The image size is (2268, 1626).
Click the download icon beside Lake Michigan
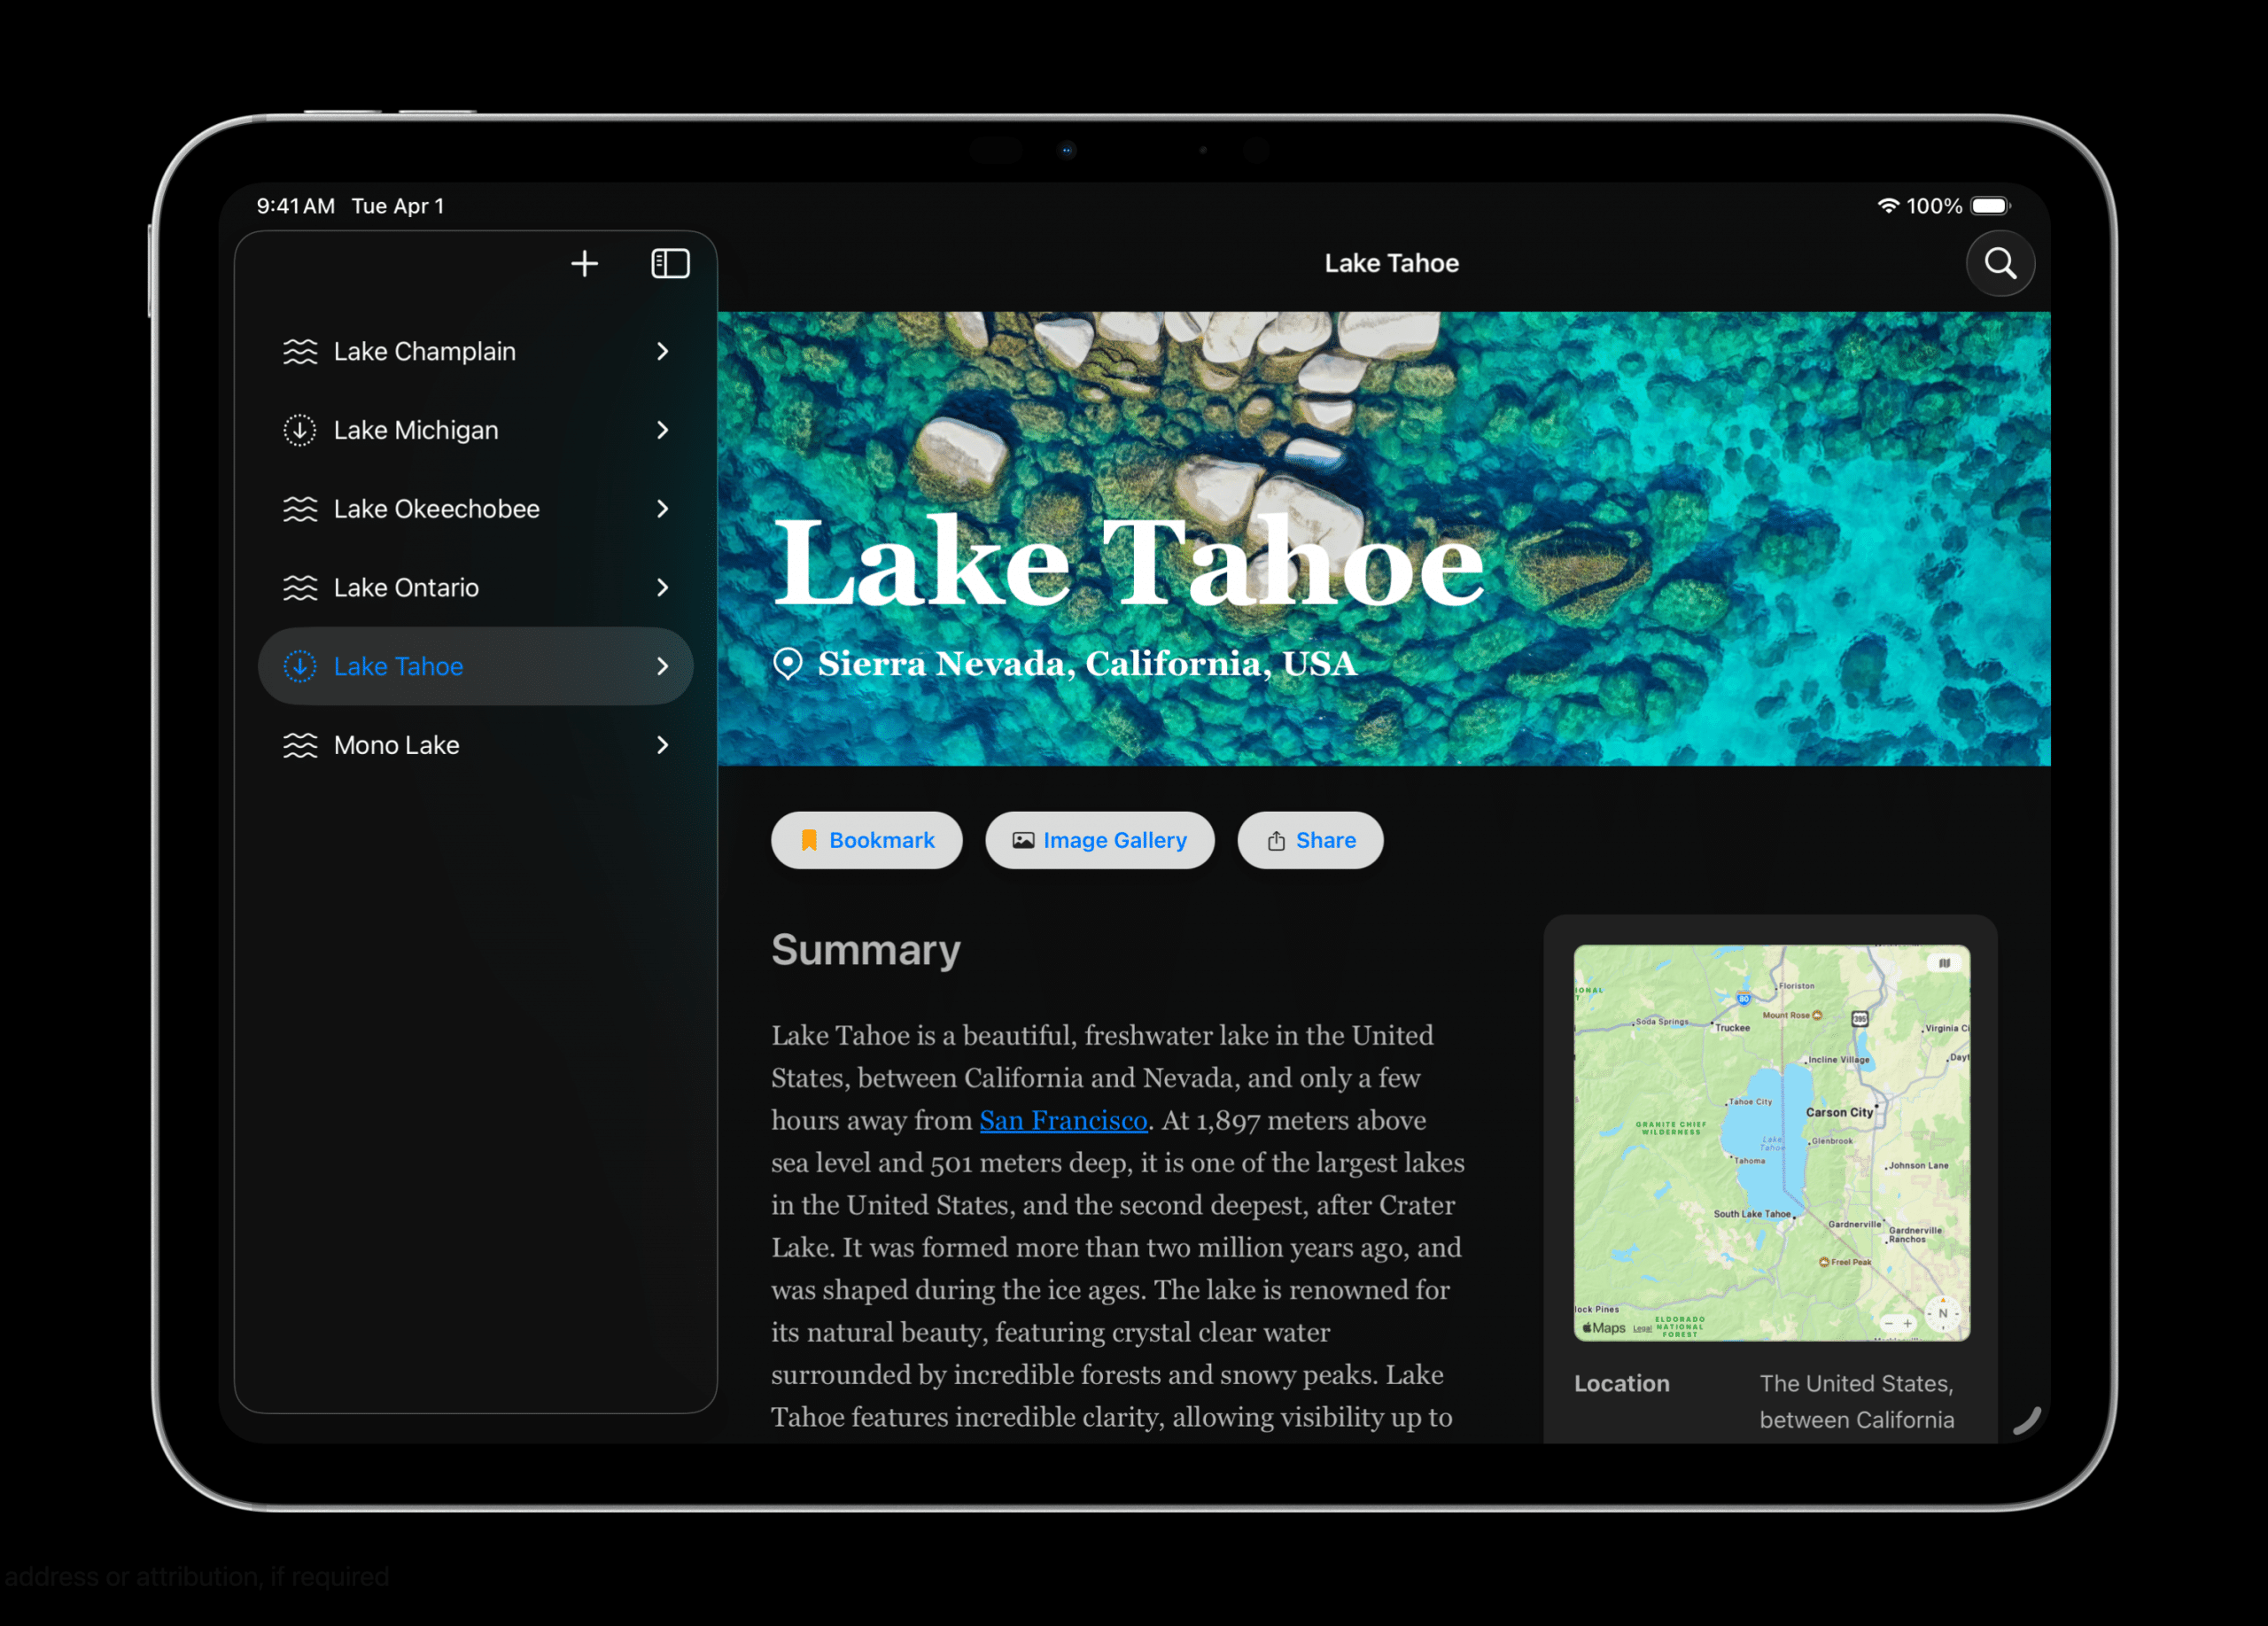click(x=300, y=430)
